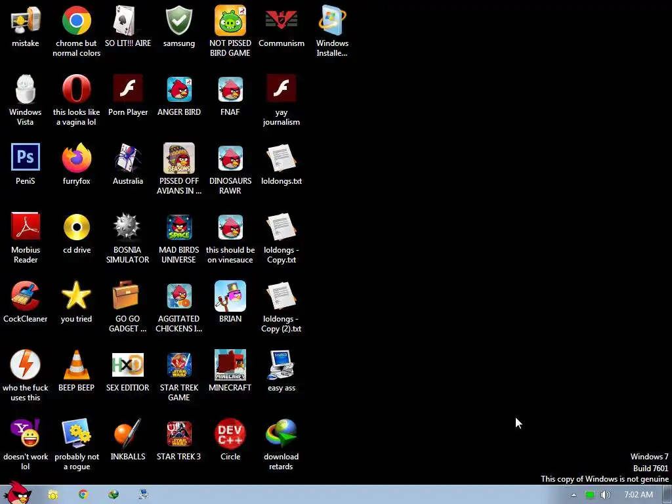Select the Internet Download Manager globe icon
The width and height of the screenshot is (672, 504).
tap(281, 433)
